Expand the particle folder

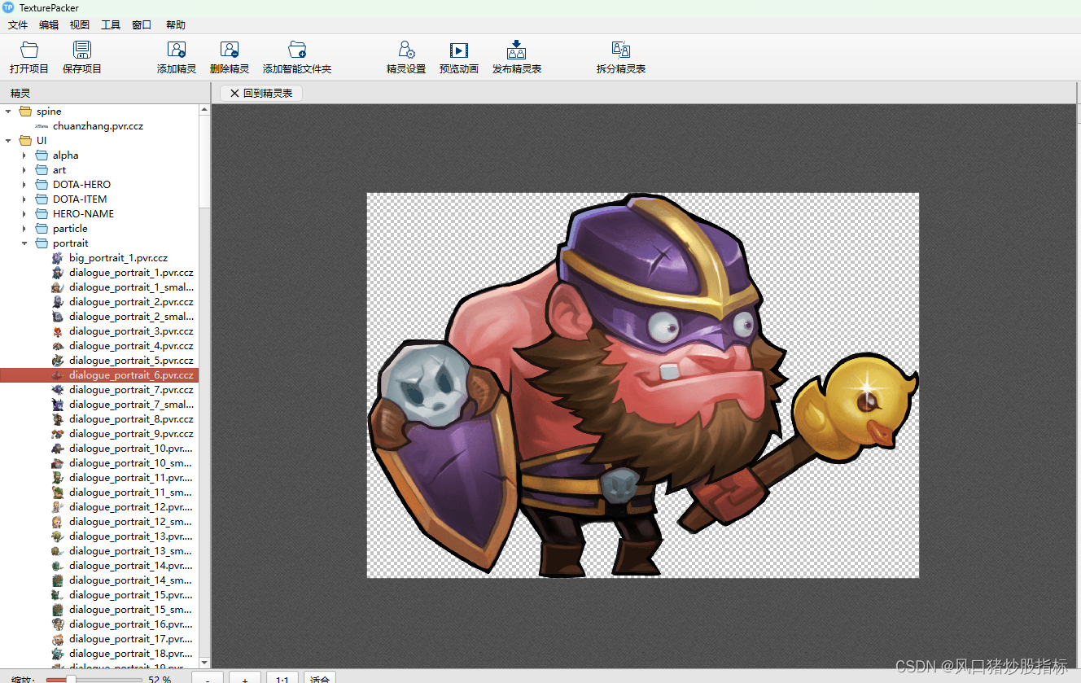pos(24,229)
